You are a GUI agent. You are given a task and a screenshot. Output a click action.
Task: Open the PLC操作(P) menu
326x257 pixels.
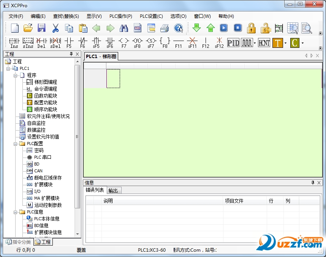121,16
